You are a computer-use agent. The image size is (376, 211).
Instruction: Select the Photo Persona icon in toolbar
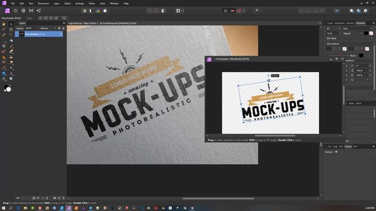tap(7, 11)
